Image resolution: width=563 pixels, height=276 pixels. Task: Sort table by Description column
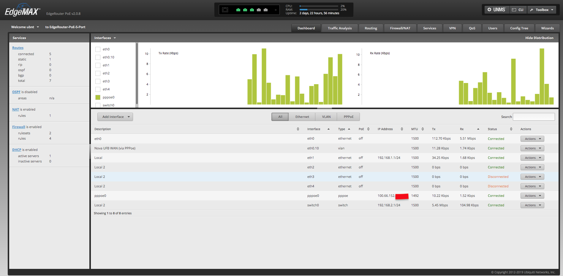tap(298, 129)
